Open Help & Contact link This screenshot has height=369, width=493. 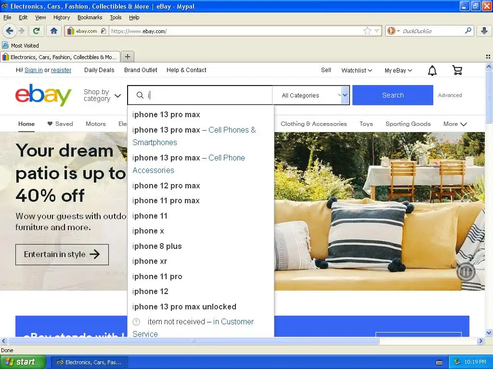(x=186, y=70)
